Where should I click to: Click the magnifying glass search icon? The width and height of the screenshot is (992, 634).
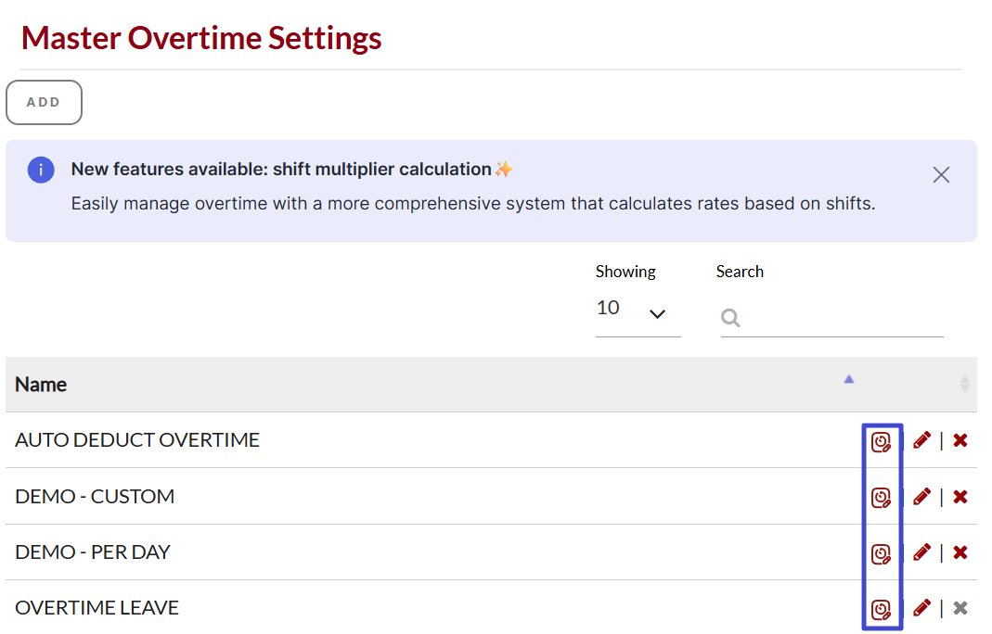pos(730,318)
